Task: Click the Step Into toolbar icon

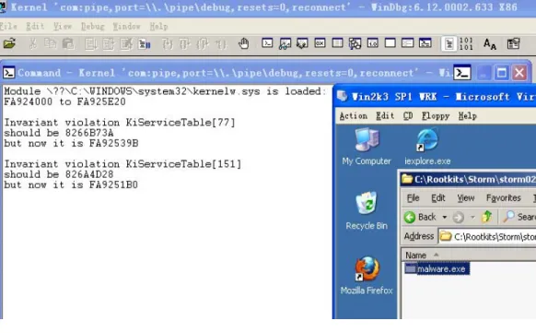Action: (x=168, y=44)
